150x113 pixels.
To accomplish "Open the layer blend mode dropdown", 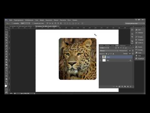I will click(109, 51).
